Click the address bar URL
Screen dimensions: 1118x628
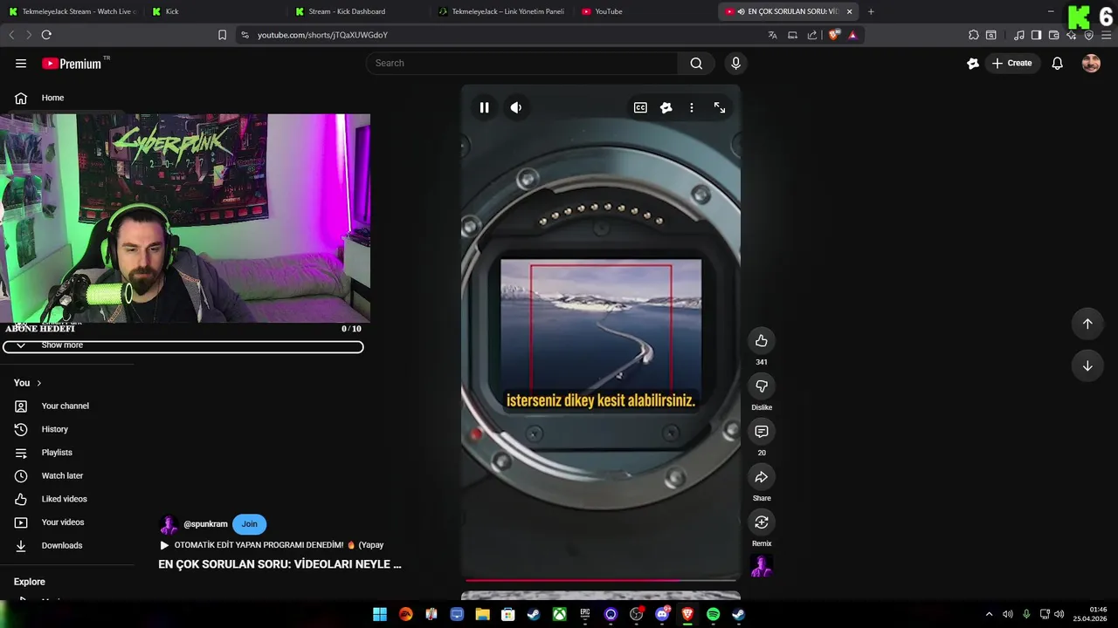322,35
